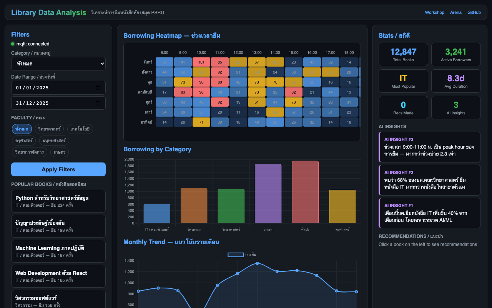Viewport: 492px width, 308px height.
Task: Select the Machine Learning ภาคปฏิบัติ book card
Action: click(58, 251)
